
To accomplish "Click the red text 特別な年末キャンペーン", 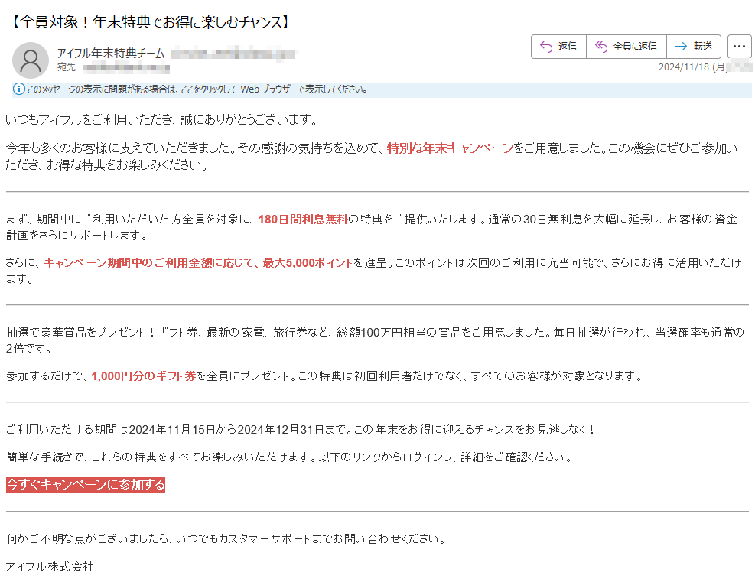I will (451, 148).
